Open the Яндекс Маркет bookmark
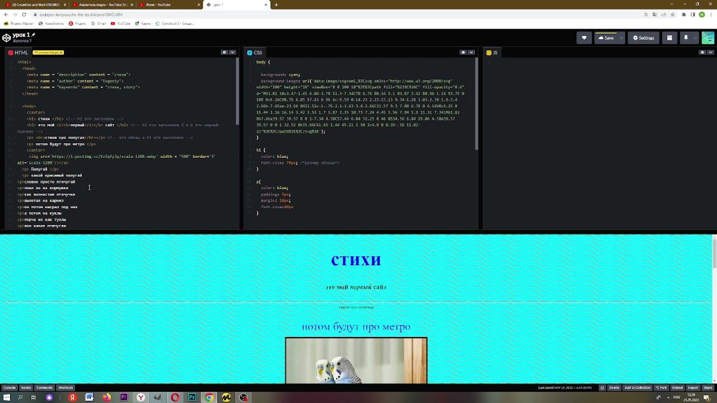This screenshot has height=403, width=717. (19, 24)
